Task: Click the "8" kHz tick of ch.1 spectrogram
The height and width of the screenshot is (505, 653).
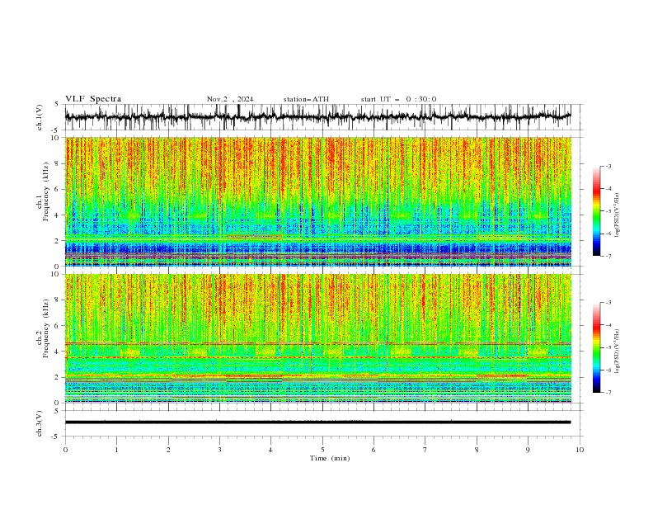Action: (58, 163)
